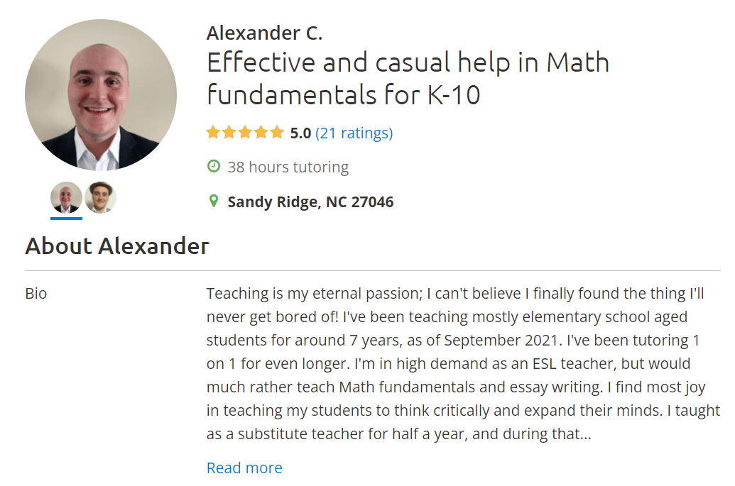Click the Sandy Ridge, NC 27046 location
735x486 pixels.
310,202
